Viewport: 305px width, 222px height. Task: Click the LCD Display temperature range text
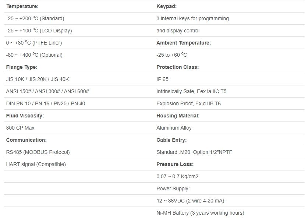pyautogui.click(x=39, y=31)
